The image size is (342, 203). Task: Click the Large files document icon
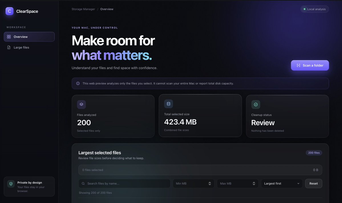coord(9,47)
